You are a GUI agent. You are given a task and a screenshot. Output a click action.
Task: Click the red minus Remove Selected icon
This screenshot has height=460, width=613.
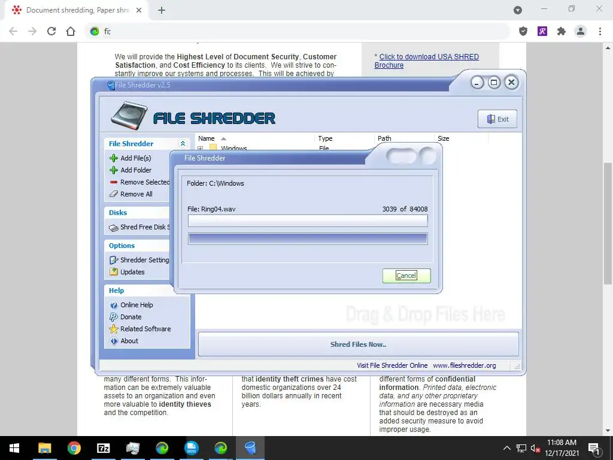pyautogui.click(x=114, y=182)
